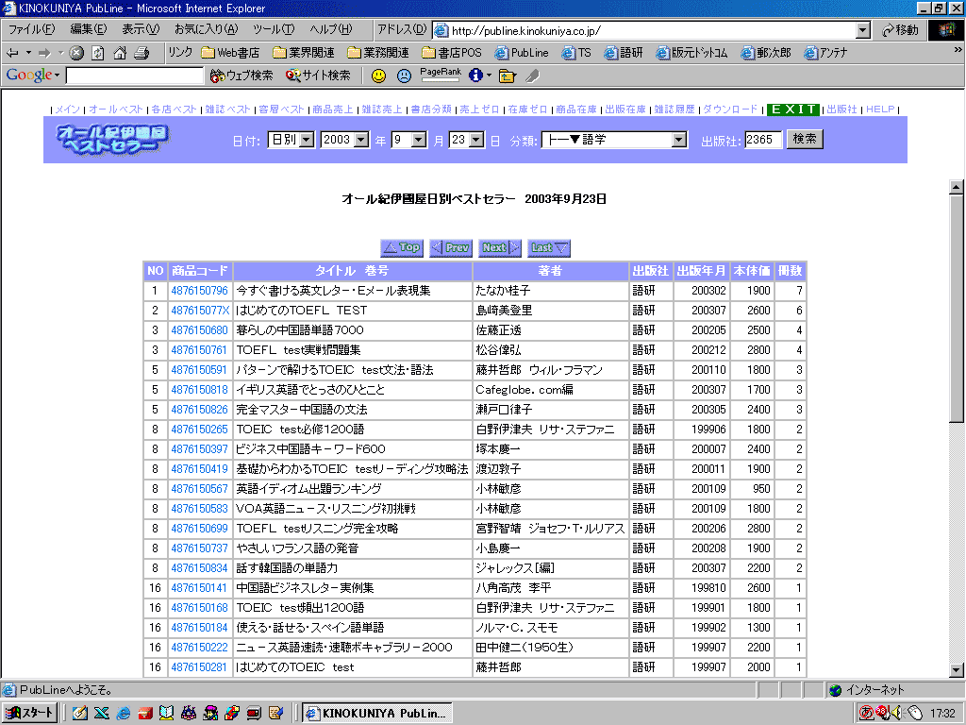The image size is (966, 725).
Task: Click the Google toolbar サイト検索 button
Action: point(318,76)
